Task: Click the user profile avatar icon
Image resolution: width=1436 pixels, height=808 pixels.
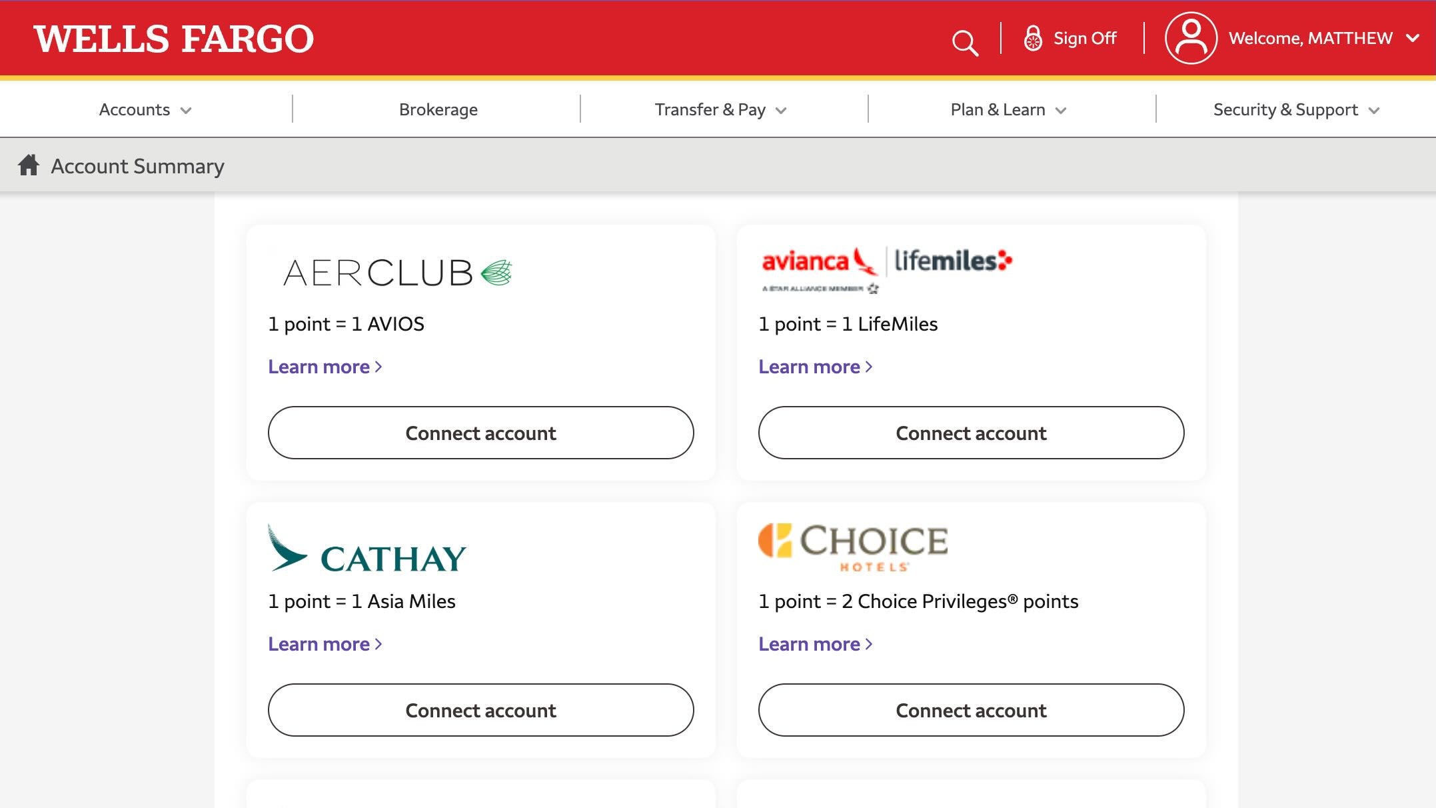Action: (x=1191, y=38)
